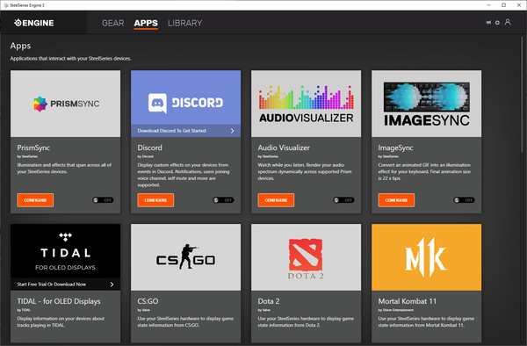Select the APPS tab
This screenshot has width=527, height=346.
pyautogui.click(x=146, y=23)
